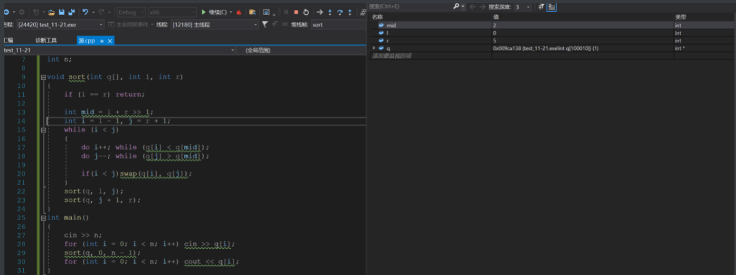This screenshot has height=275, width=736.
Task: Step Over the current line
Action: 340,12
